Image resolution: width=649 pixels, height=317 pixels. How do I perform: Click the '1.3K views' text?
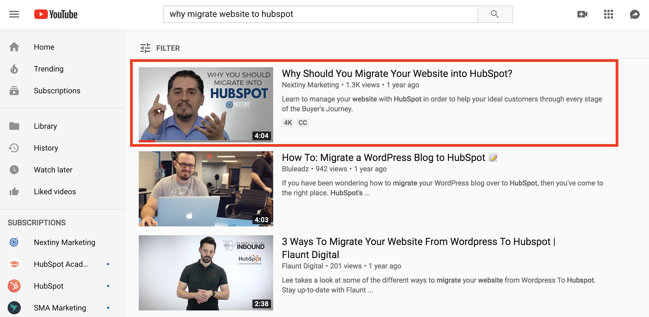(x=363, y=85)
